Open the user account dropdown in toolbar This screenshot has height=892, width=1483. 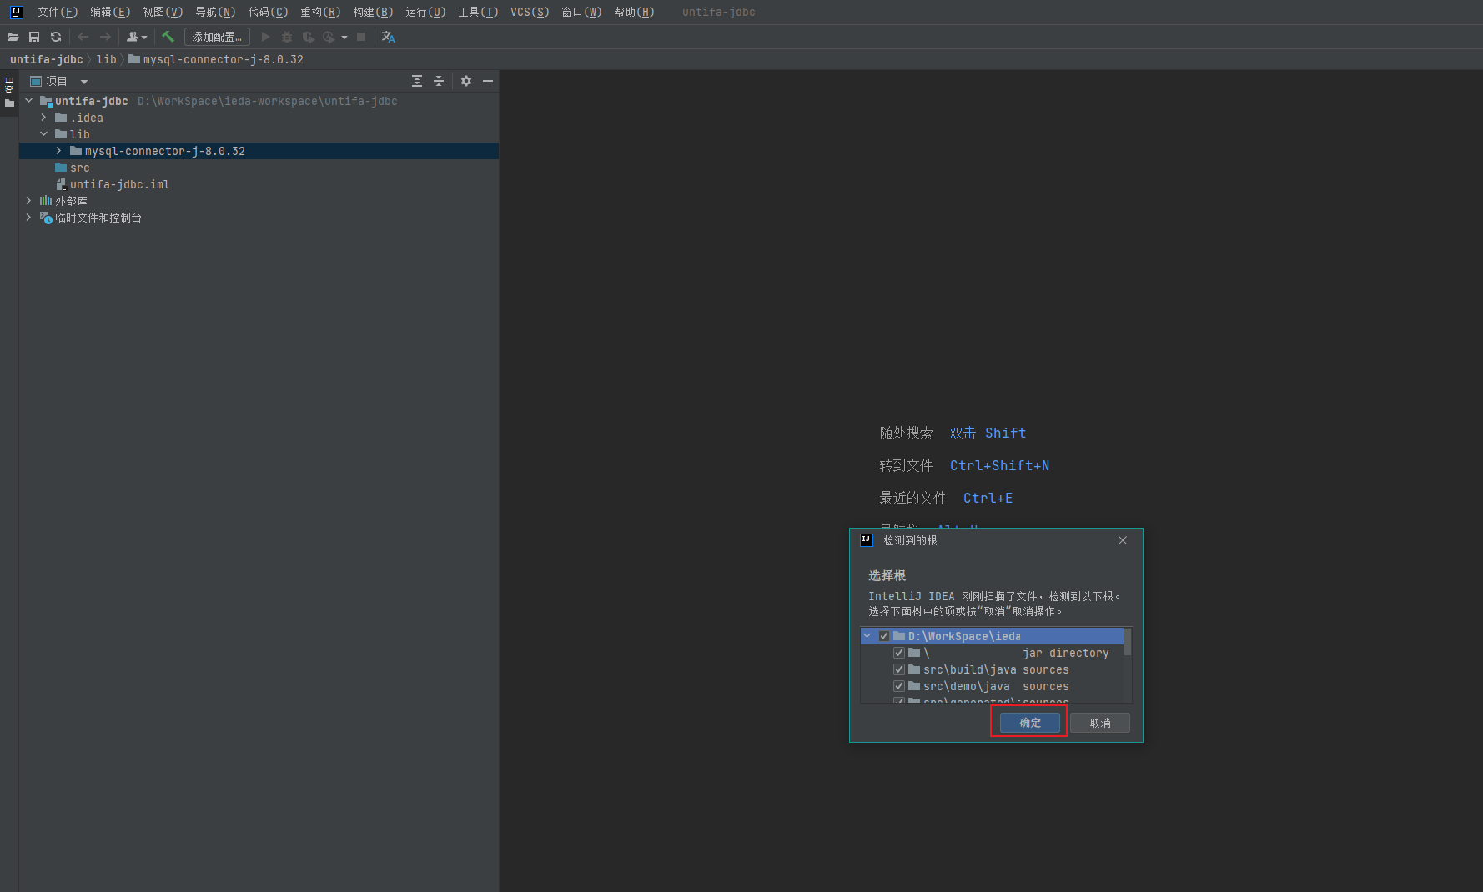coord(137,37)
